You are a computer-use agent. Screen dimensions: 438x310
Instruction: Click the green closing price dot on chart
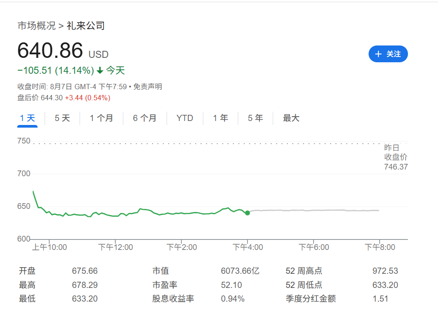pyautogui.click(x=248, y=213)
